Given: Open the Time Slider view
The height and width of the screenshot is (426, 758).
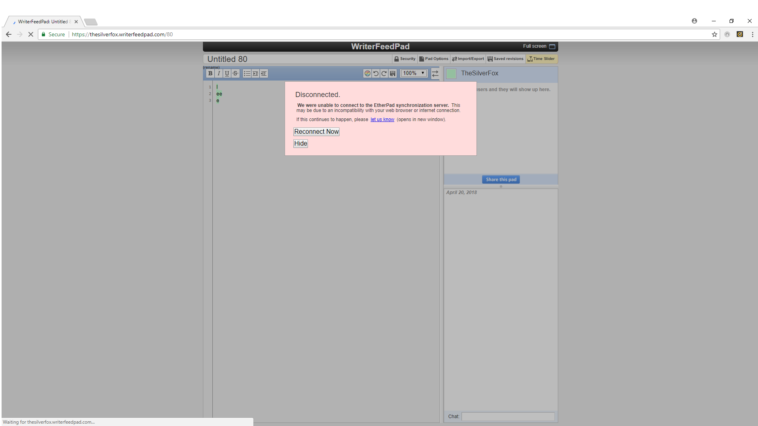Looking at the screenshot, I should [541, 59].
